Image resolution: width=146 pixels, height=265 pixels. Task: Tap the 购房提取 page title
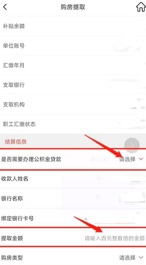click(x=73, y=7)
